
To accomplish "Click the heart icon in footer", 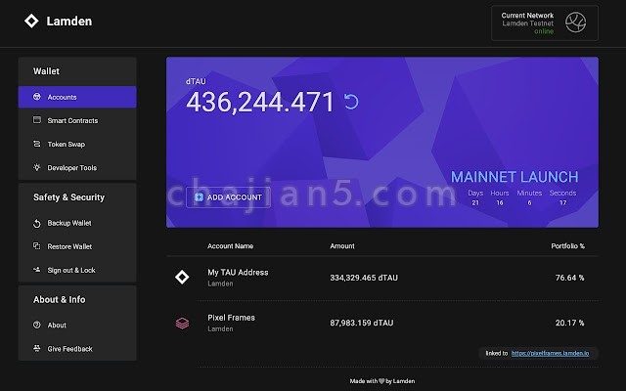I will [381, 381].
